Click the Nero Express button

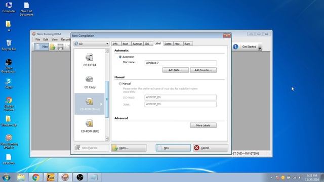coord(91,148)
